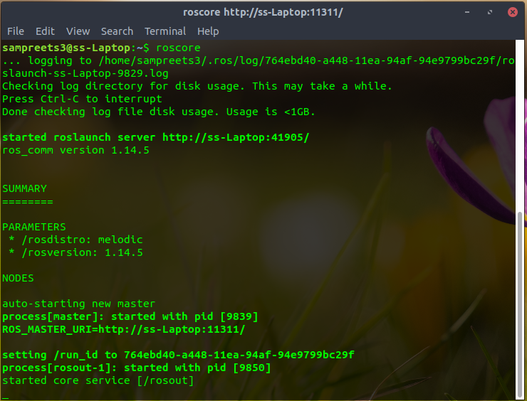Click the 'NODES' heading
The height and width of the screenshot is (401, 527).
pos(18,278)
